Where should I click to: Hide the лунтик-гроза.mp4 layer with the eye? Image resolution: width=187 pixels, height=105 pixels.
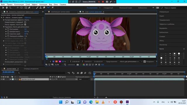2,79
